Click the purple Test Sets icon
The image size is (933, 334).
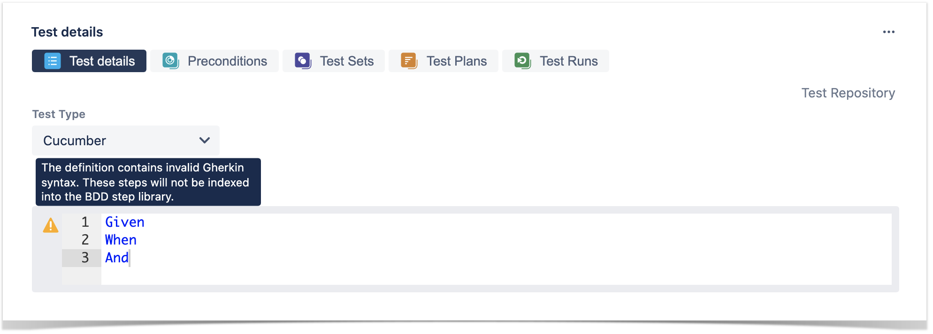[303, 61]
